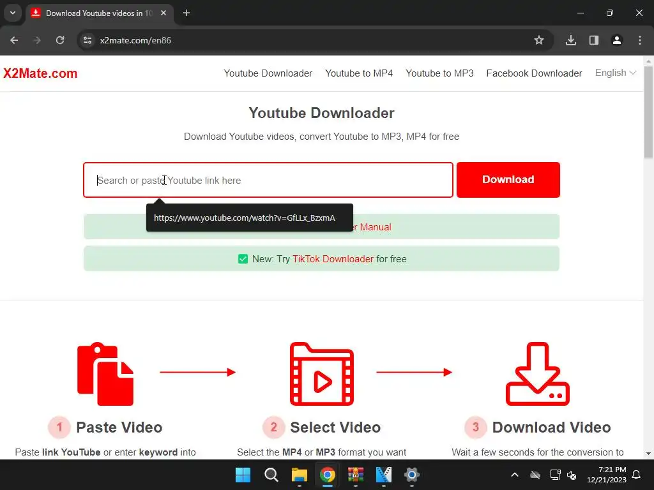Screen dimensions: 654x490
Task: Open the TikTok Downloader link
Action: (333, 259)
